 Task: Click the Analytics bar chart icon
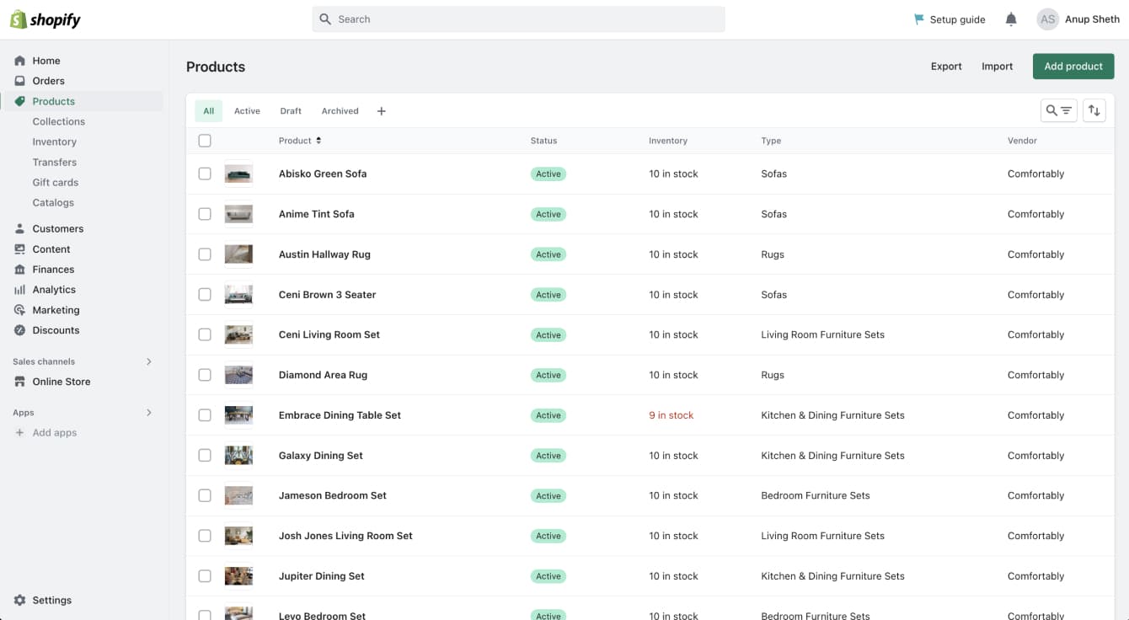click(x=20, y=290)
